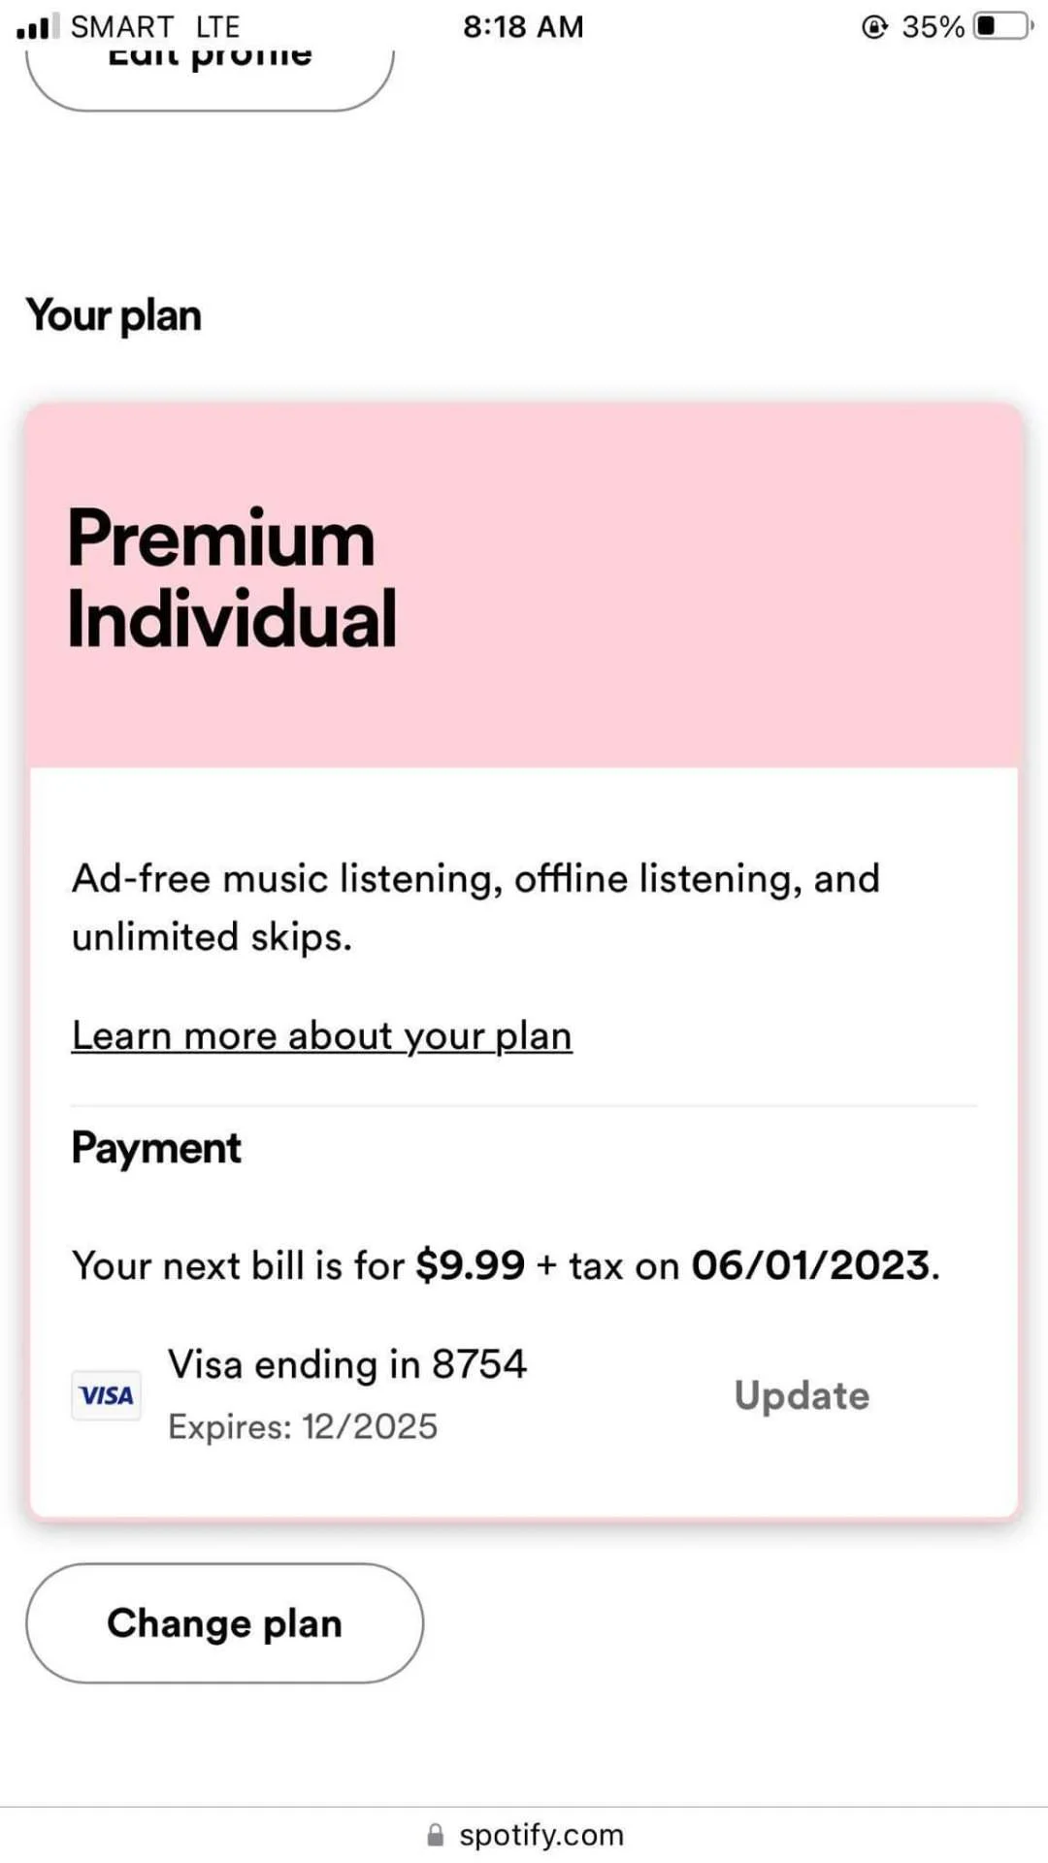Tap the Visa card logo icon
This screenshot has height=1863, width=1048.
click(x=106, y=1395)
